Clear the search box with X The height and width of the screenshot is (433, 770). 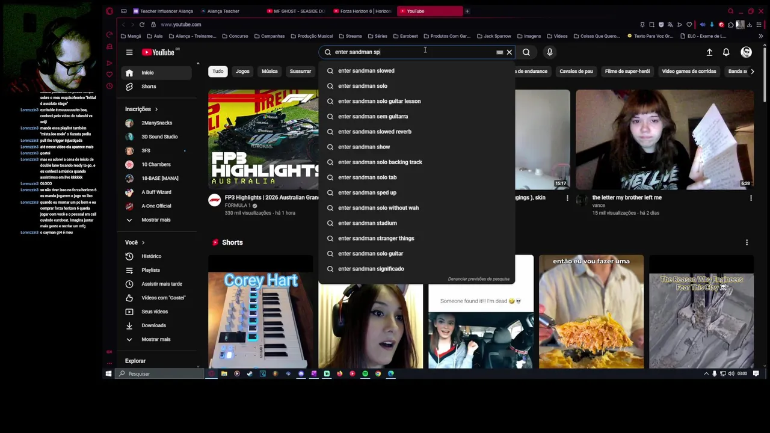pos(510,52)
